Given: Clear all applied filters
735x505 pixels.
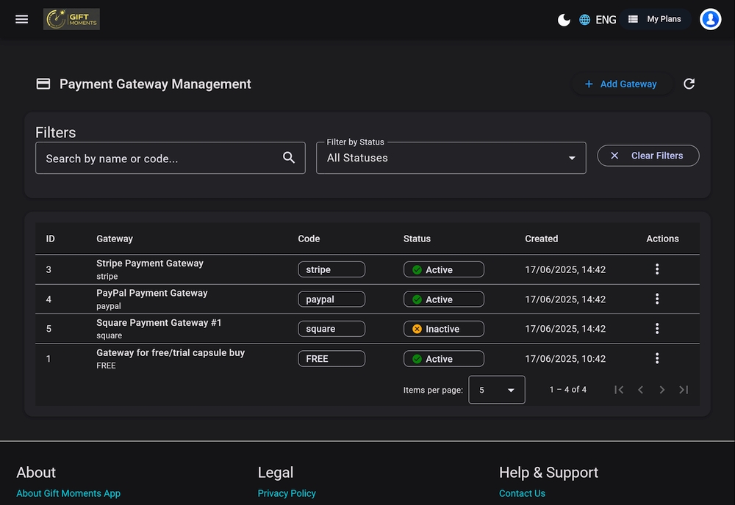Looking at the screenshot, I should (648, 156).
